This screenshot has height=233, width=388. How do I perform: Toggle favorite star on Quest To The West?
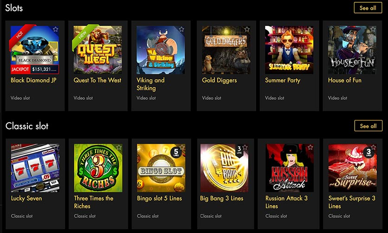(x=118, y=29)
